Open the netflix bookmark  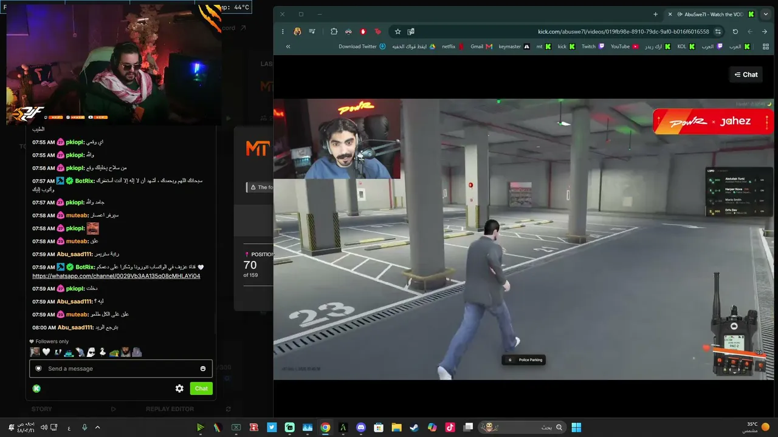click(453, 47)
